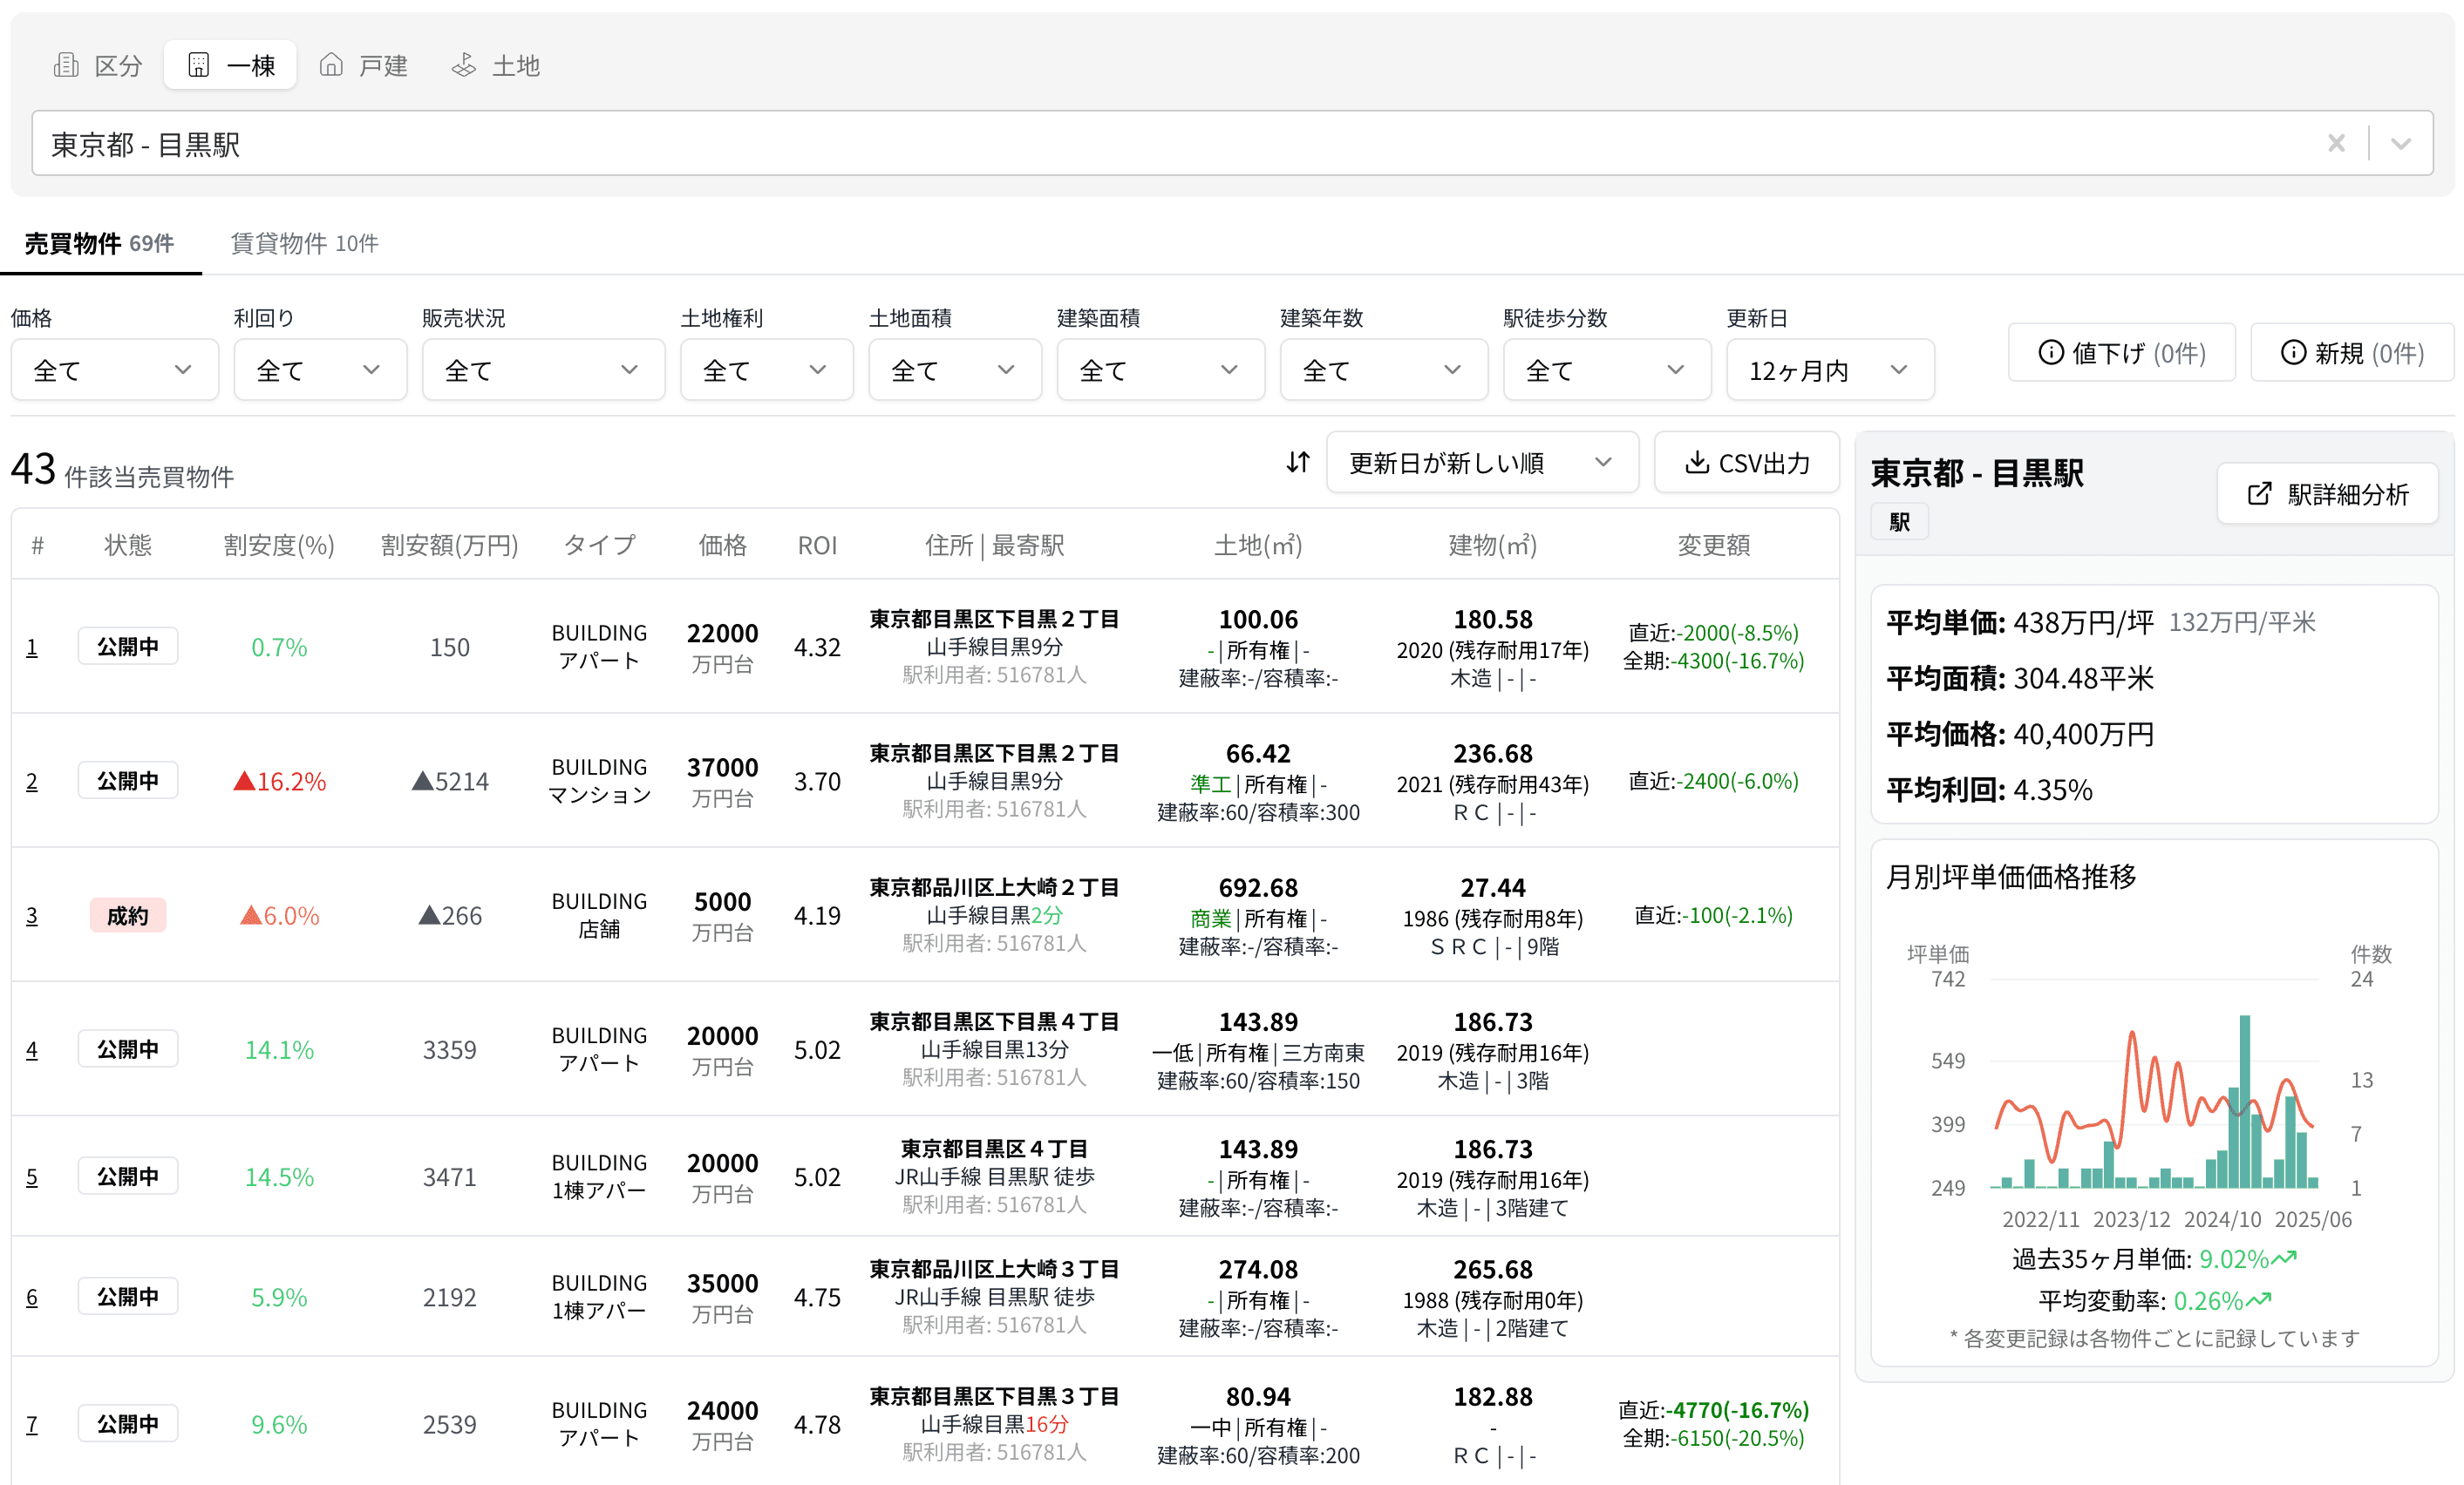Open the 土地権利 filter dropdown
The image size is (2464, 1485).
pos(766,370)
